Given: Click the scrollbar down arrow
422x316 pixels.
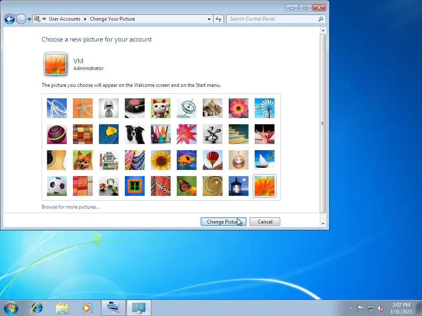Looking at the screenshot, I should pyautogui.click(x=323, y=223).
